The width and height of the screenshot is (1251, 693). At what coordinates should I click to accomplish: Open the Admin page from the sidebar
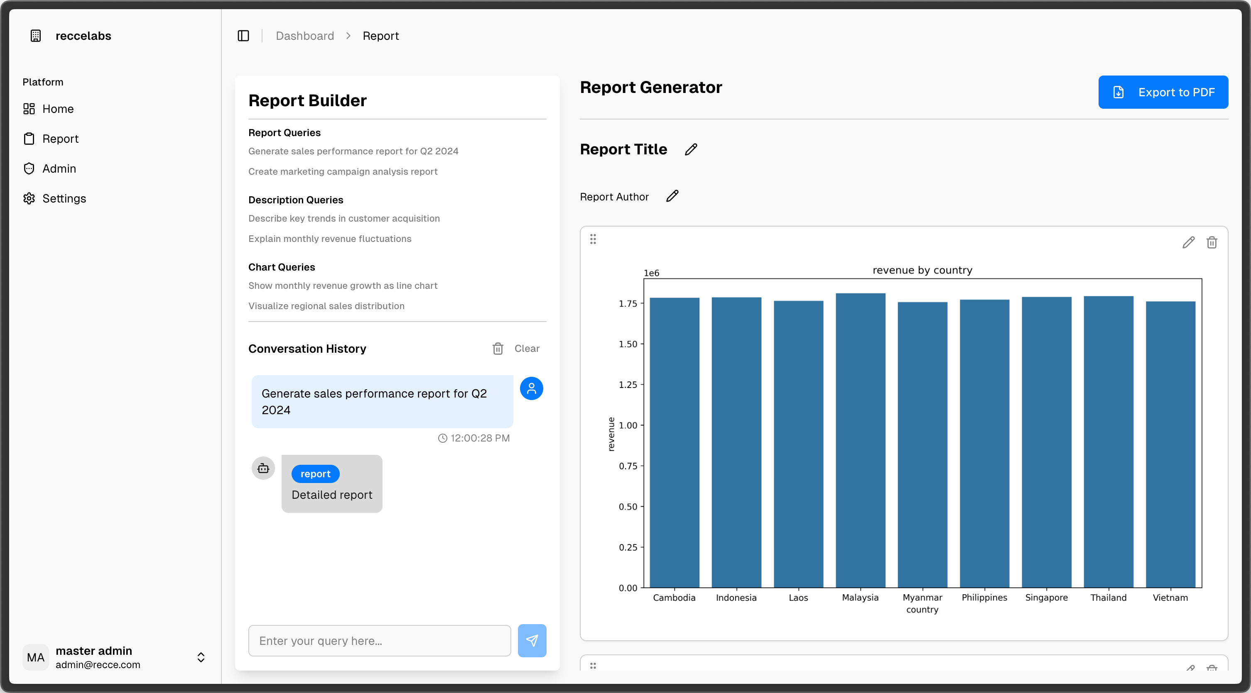point(59,168)
